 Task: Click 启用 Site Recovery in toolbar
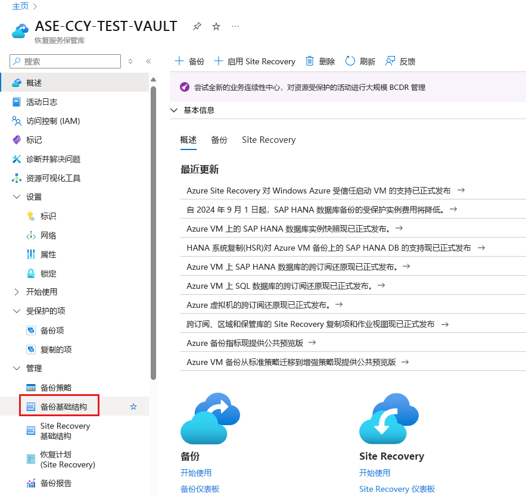(254, 61)
